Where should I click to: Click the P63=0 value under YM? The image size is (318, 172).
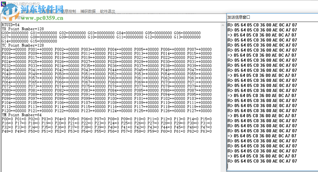[x=206, y=131]
